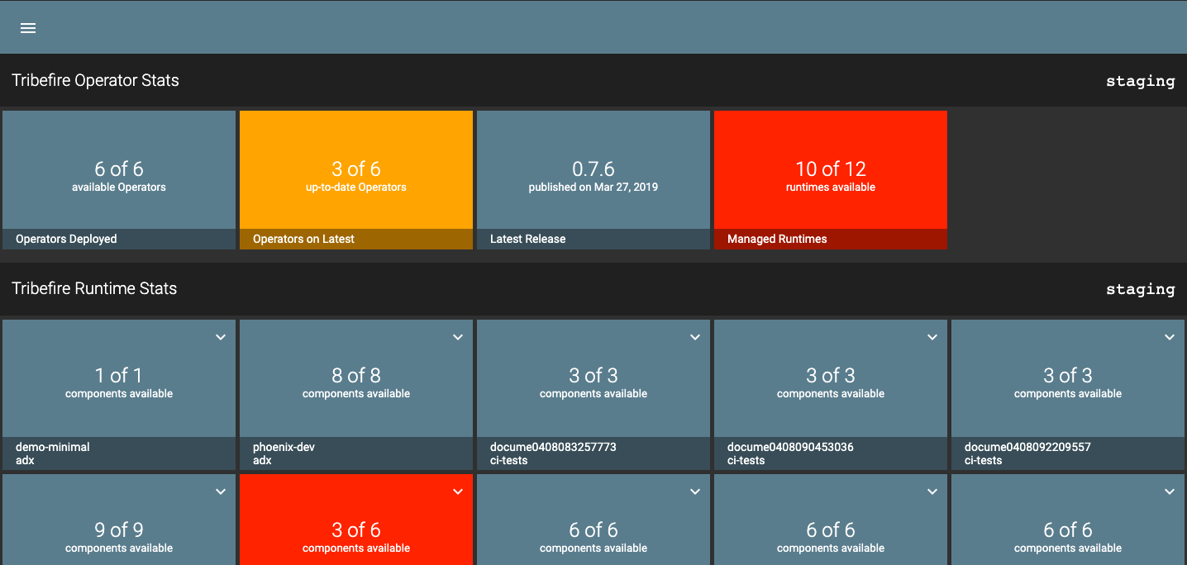This screenshot has height=565, width=1187.
Task: Click the docume0408092209557 ci-tests label
Action: point(1027,453)
